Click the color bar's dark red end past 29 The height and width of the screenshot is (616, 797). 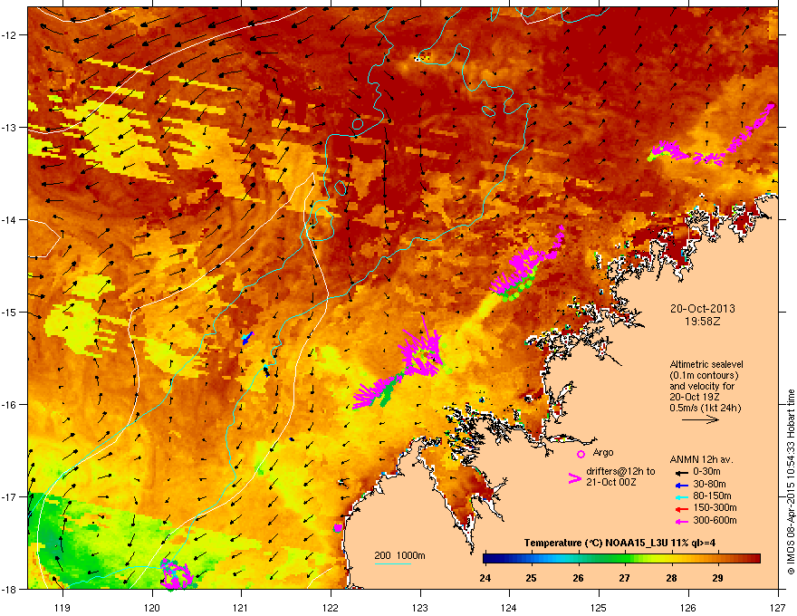(753, 558)
